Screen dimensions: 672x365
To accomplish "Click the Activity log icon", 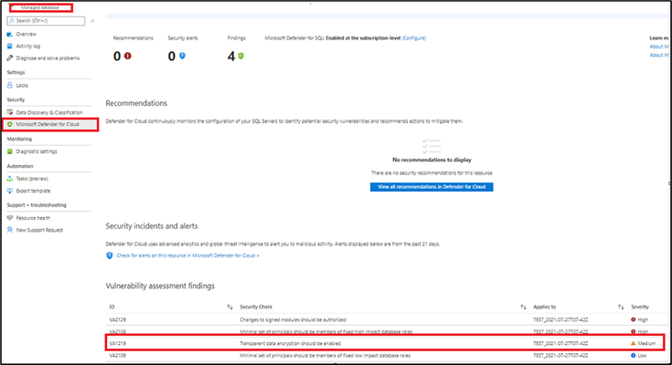I will [10, 47].
